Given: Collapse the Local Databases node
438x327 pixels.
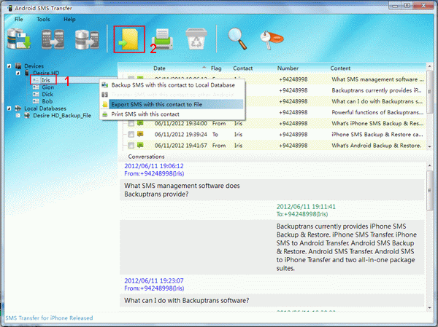Looking at the screenshot, I should [x=9, y=109].
